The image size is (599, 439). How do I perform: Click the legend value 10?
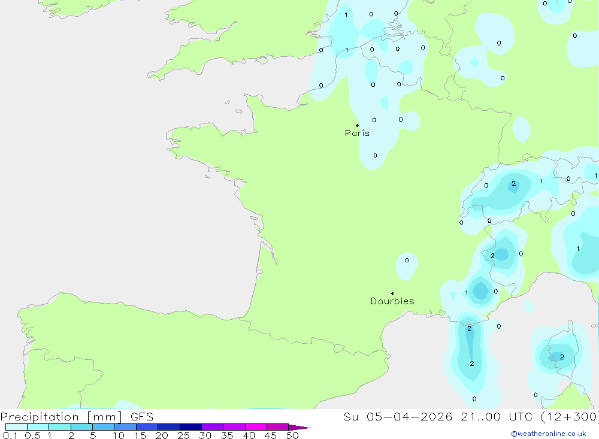pos(119,435)
